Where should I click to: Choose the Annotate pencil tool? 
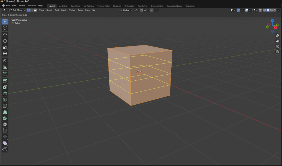point(5,61)
